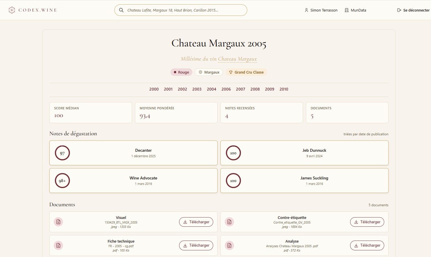Click the James Suckling reviewer name

tap(314, 178)
